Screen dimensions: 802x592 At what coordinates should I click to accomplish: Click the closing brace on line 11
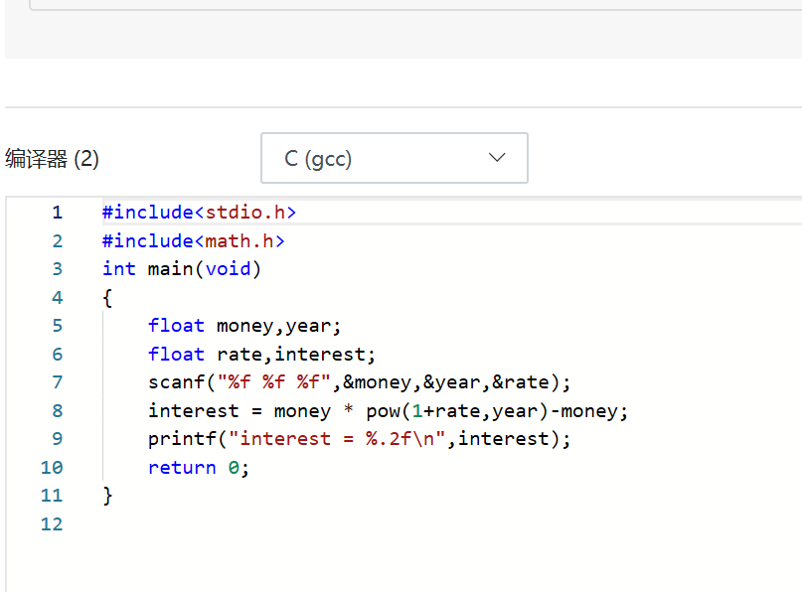(107, 496)
